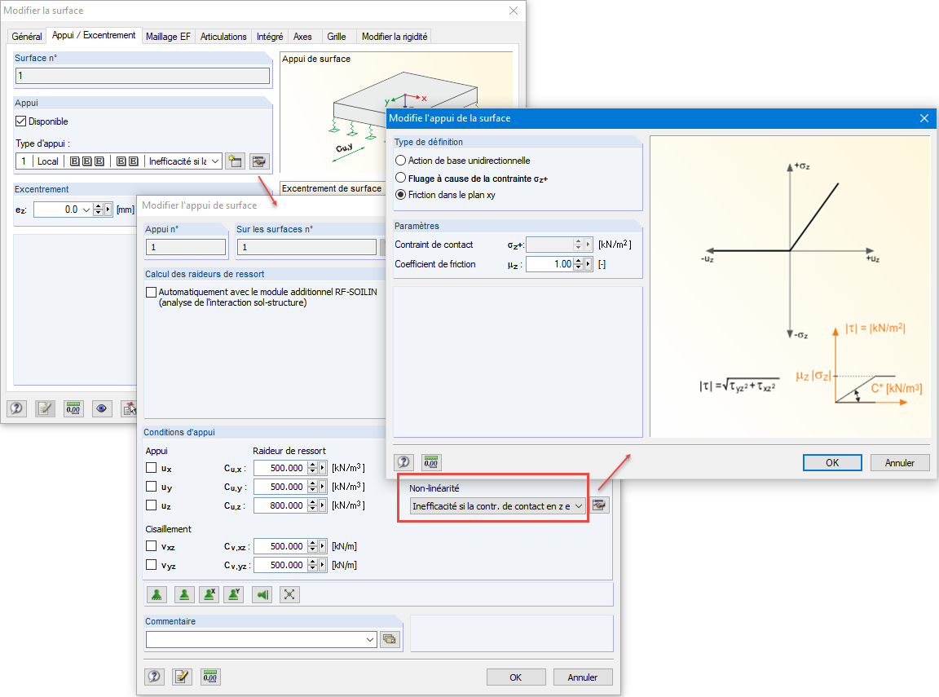Image resolution: width=939 pixels, height=697 pixels.
Task: Switch to the Général tab
Action: (x=27, y=37)
